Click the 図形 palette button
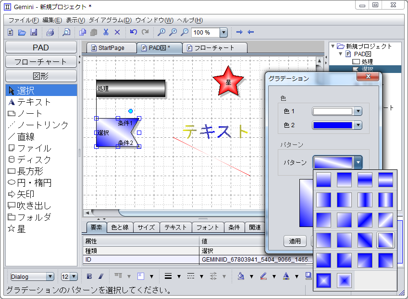Image resolution: width=408 pixels, height=299 pixels. [x=41, y=76]
